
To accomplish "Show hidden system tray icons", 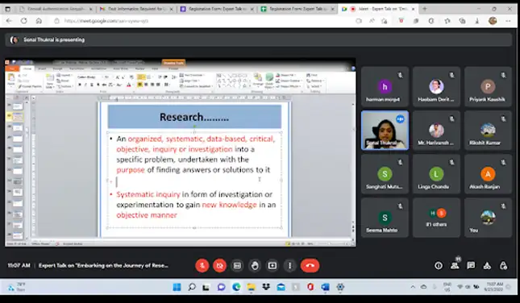I will [413, 287].
